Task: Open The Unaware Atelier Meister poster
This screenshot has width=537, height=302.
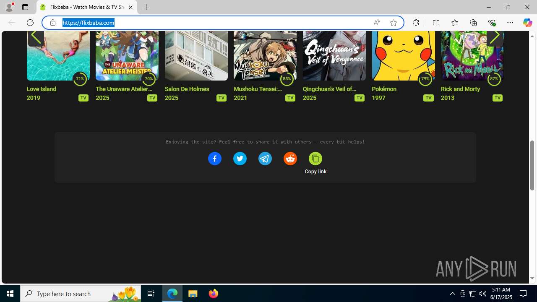Action: click(x=127, y=55)
